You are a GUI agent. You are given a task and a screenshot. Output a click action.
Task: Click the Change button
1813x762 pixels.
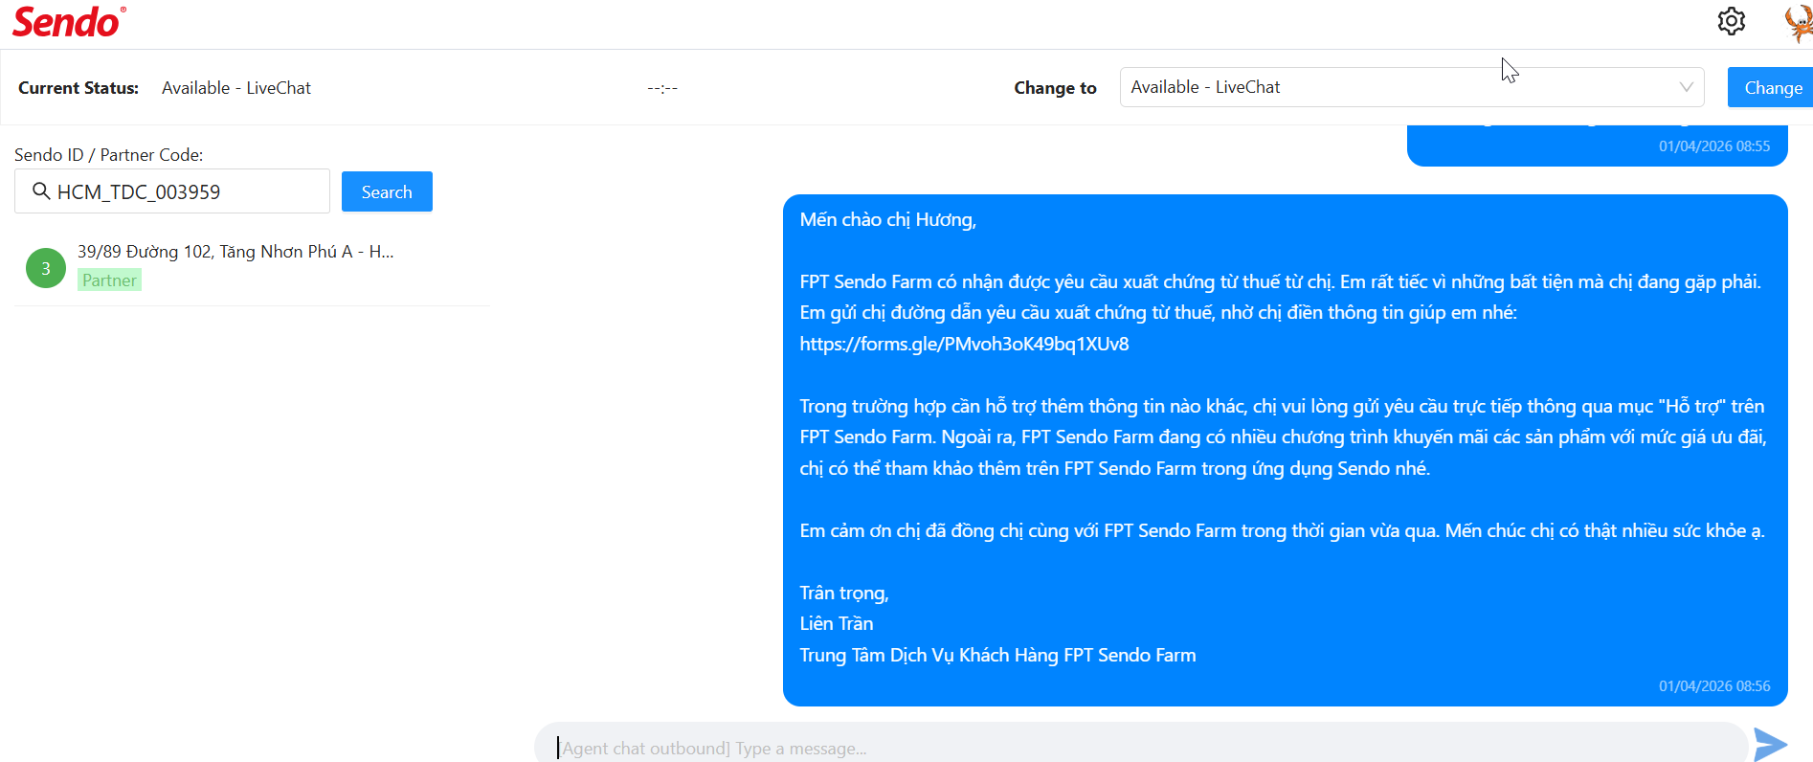tap(1771, 87)
